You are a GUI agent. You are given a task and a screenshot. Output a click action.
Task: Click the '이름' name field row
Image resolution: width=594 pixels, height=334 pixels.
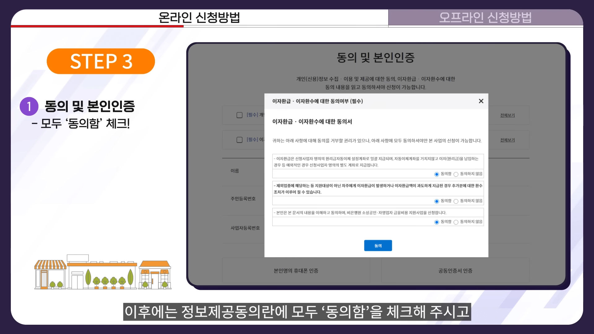(x=235, y=171)
